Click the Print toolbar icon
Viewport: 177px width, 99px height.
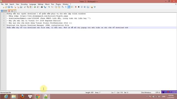(21, 7)
